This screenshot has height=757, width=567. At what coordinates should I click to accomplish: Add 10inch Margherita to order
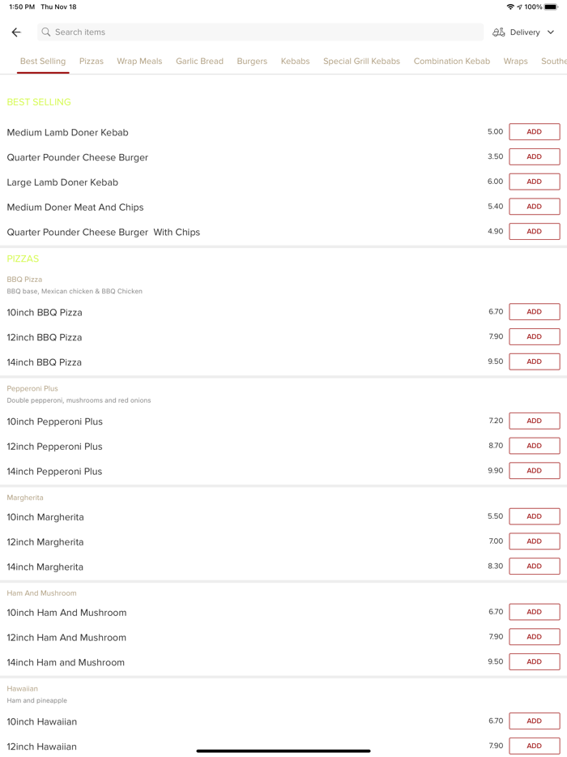click(534, 516)
